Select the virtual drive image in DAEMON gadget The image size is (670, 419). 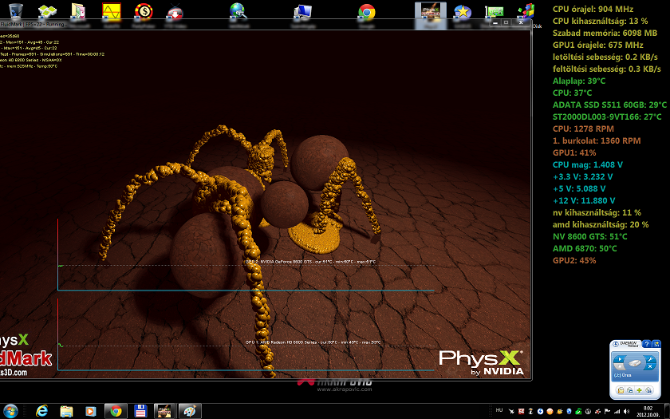tap(635, 363)
